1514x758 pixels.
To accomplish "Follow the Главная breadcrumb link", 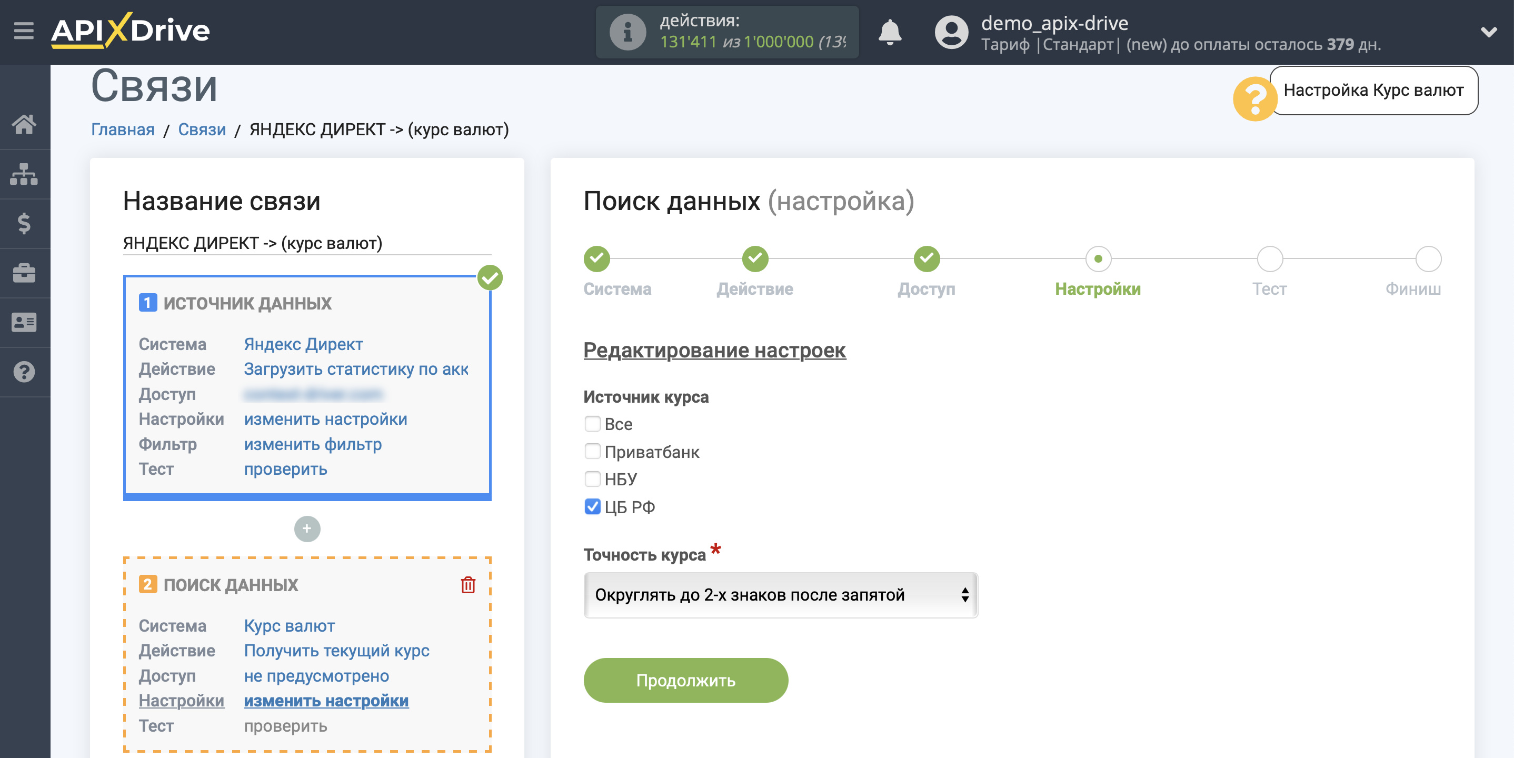I will click(x=122, y=129).
